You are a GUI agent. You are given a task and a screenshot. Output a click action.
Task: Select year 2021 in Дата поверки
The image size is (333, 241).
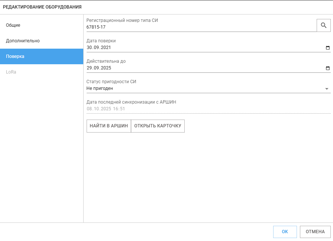click(x=106, y=48)
